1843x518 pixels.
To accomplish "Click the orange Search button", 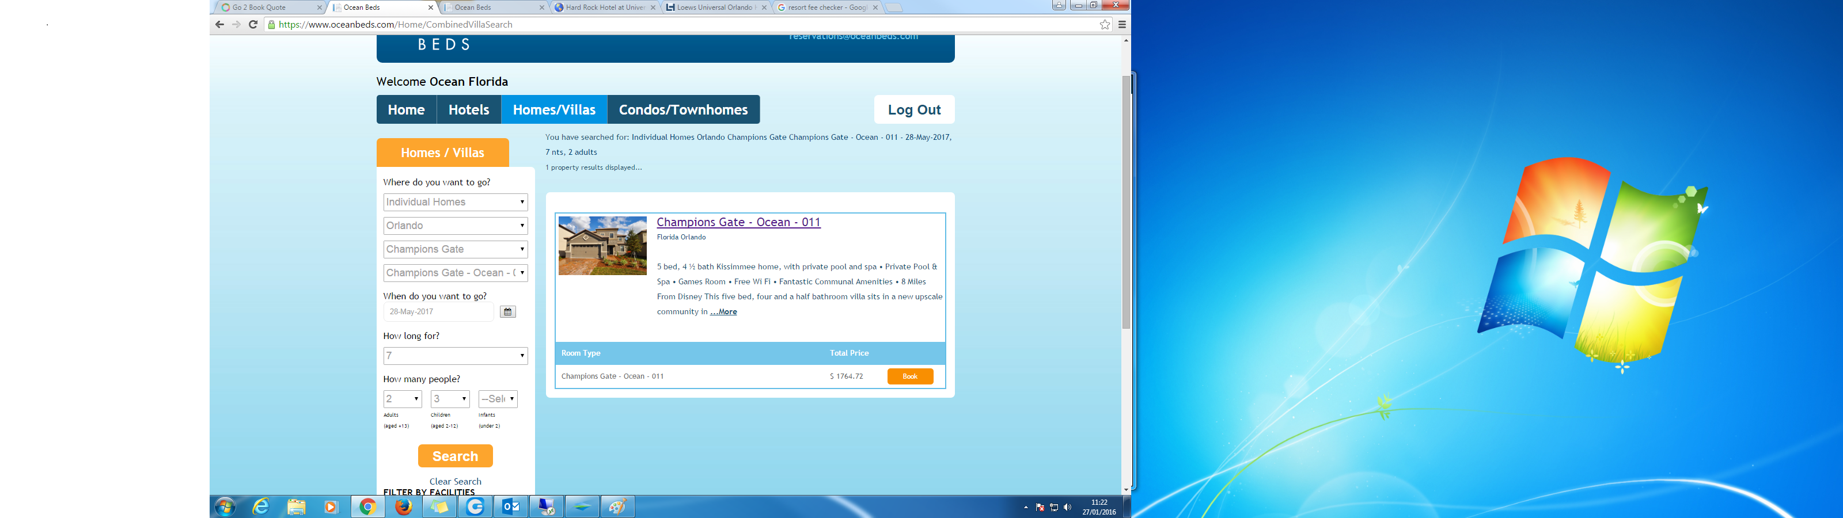I will (x=456, y=456).
